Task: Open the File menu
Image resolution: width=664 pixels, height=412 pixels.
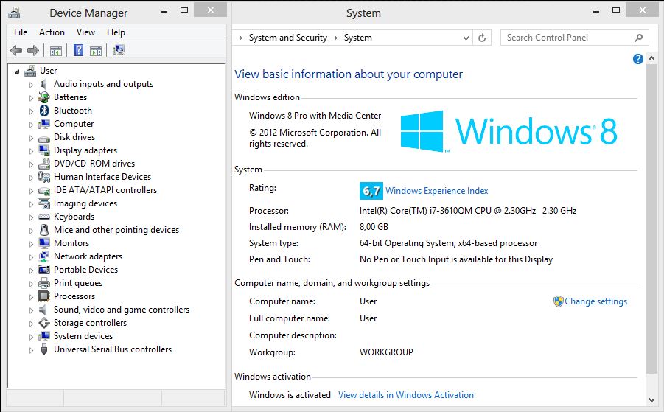Action: [x=21, y=32]
